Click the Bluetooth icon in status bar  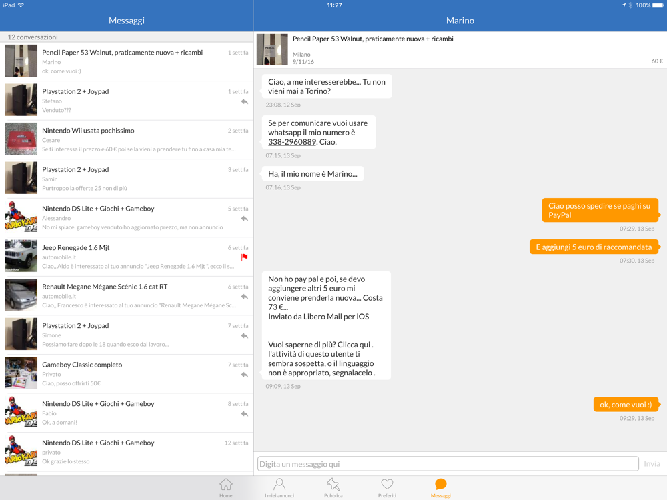pos(631,5)
